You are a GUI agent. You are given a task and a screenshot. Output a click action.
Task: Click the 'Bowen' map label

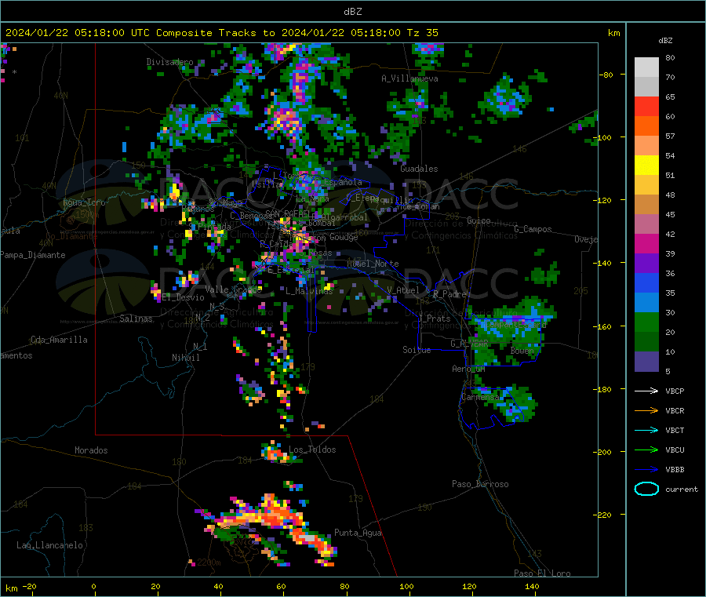tap(522, 351)
